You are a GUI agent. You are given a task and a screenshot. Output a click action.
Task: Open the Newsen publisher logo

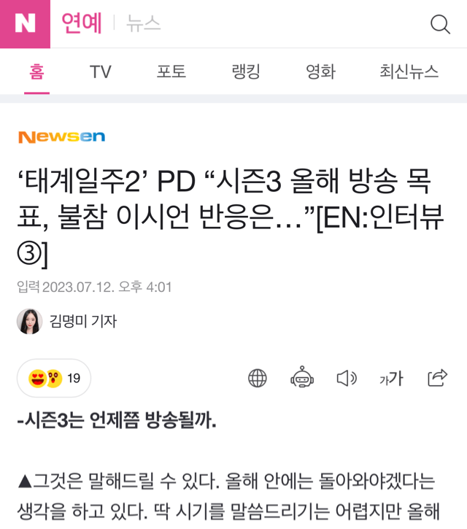[x=62, y=136]
